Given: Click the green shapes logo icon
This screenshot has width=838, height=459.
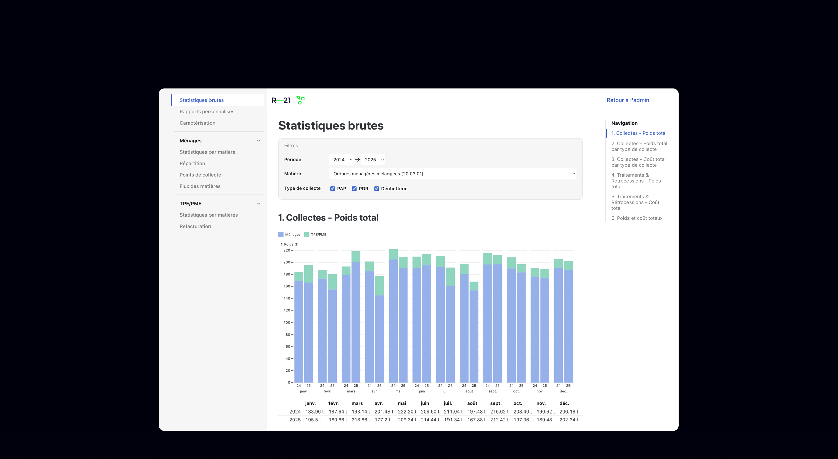Looking at the screenshot, I should 300,100.
